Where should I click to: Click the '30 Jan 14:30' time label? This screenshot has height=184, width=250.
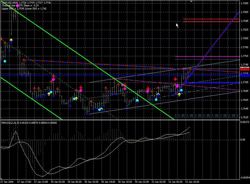tap(108, 182)
